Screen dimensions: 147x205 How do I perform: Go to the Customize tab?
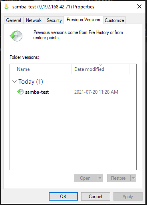pos(114,20)
